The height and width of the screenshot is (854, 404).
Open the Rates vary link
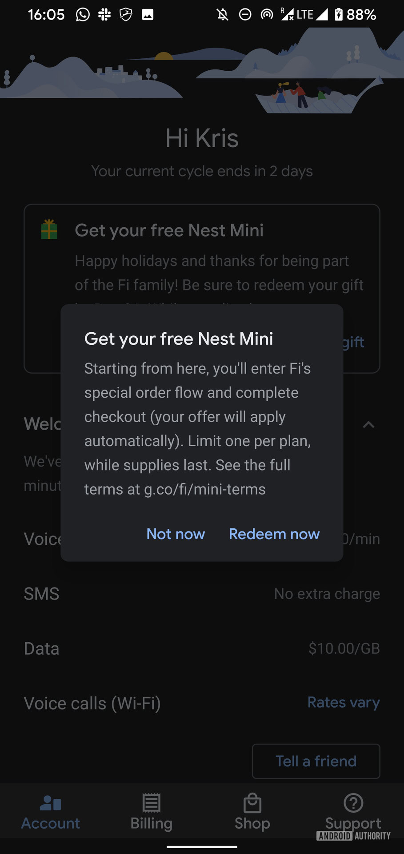click(344, 702)
